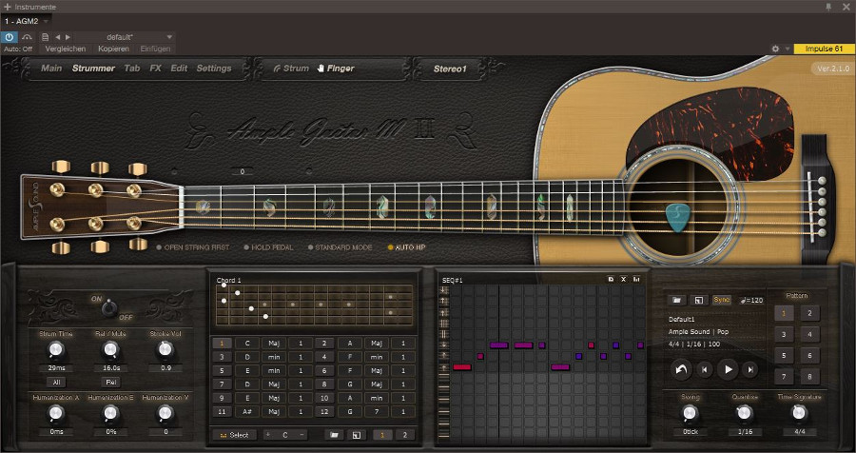The image size is (856, 453).
Task: Save chord set with export icon
Action: point(357,435)
